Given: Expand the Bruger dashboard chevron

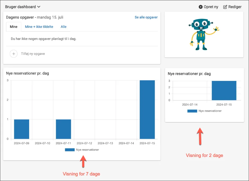Looking at the screenshot, I should coord(39,7).
